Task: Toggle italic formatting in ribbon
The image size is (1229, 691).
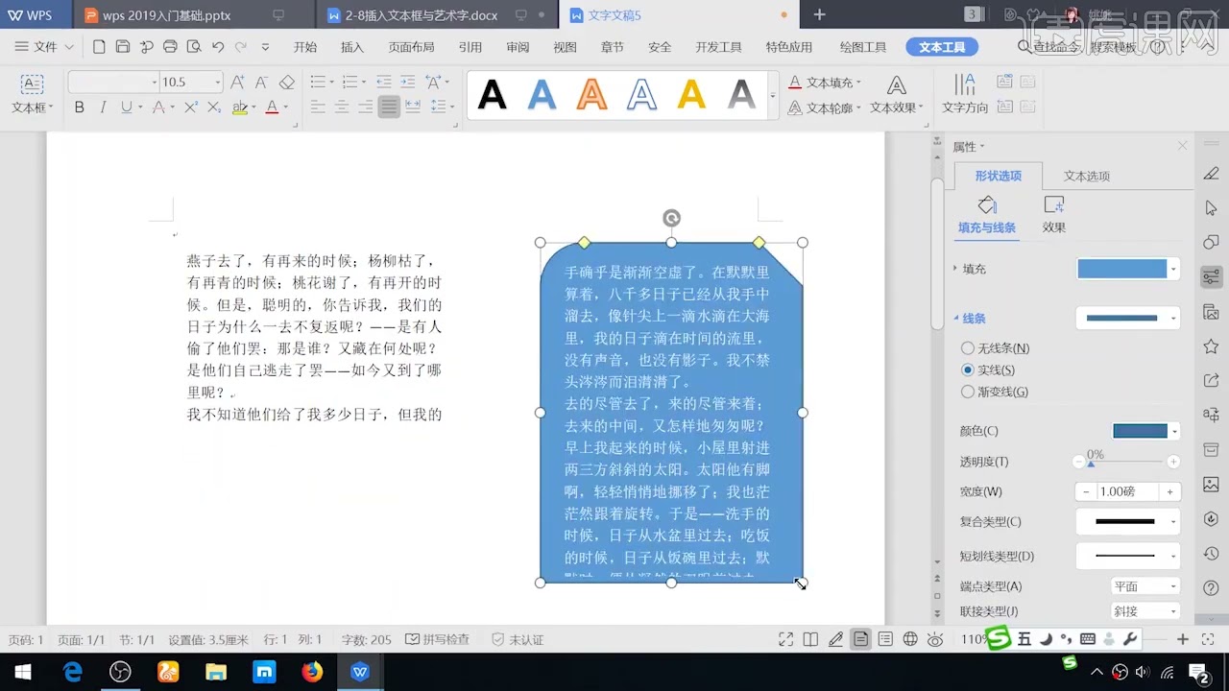Action: [x=103, y=107]
